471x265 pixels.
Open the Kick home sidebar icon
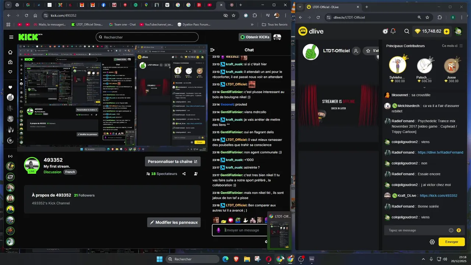point(10,52)
